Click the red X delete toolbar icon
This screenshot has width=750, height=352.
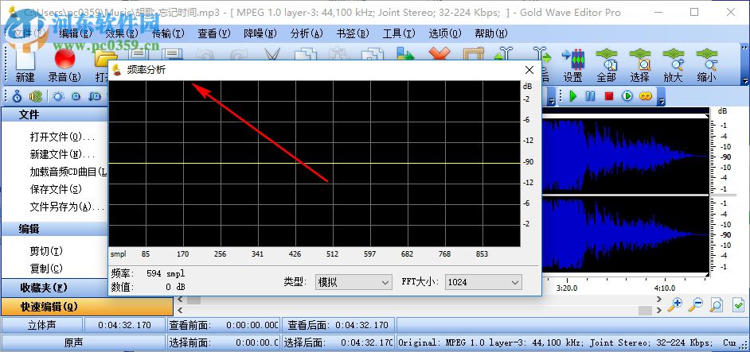click(439, 53)
